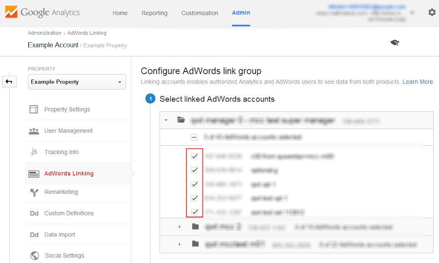Open the Customization tab
The image size is (439, 263).
[x=200, y=13]
